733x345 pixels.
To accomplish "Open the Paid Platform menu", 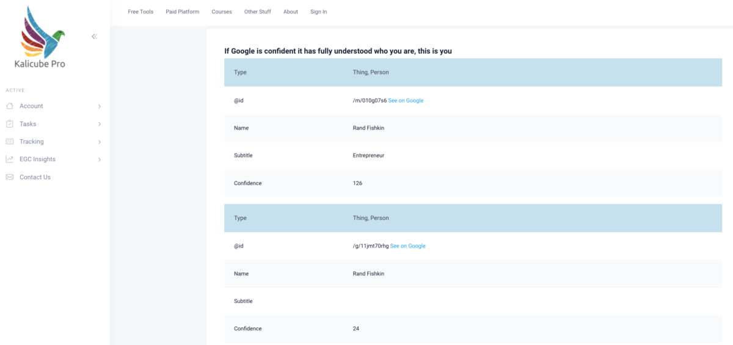I will 183,12.
